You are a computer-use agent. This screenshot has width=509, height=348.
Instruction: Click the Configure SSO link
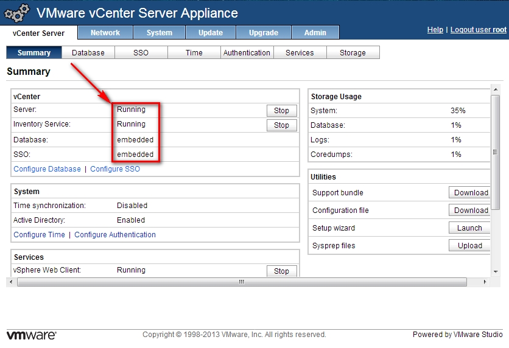[x=115, y=169]
